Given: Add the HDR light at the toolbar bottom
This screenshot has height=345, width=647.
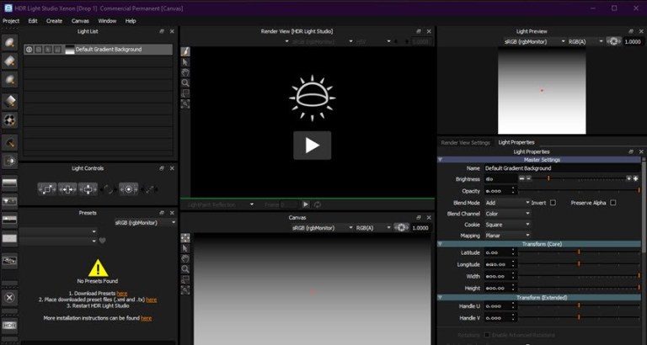Looking at the screenshot, I should pyautogui.click(x=9, y=325).
